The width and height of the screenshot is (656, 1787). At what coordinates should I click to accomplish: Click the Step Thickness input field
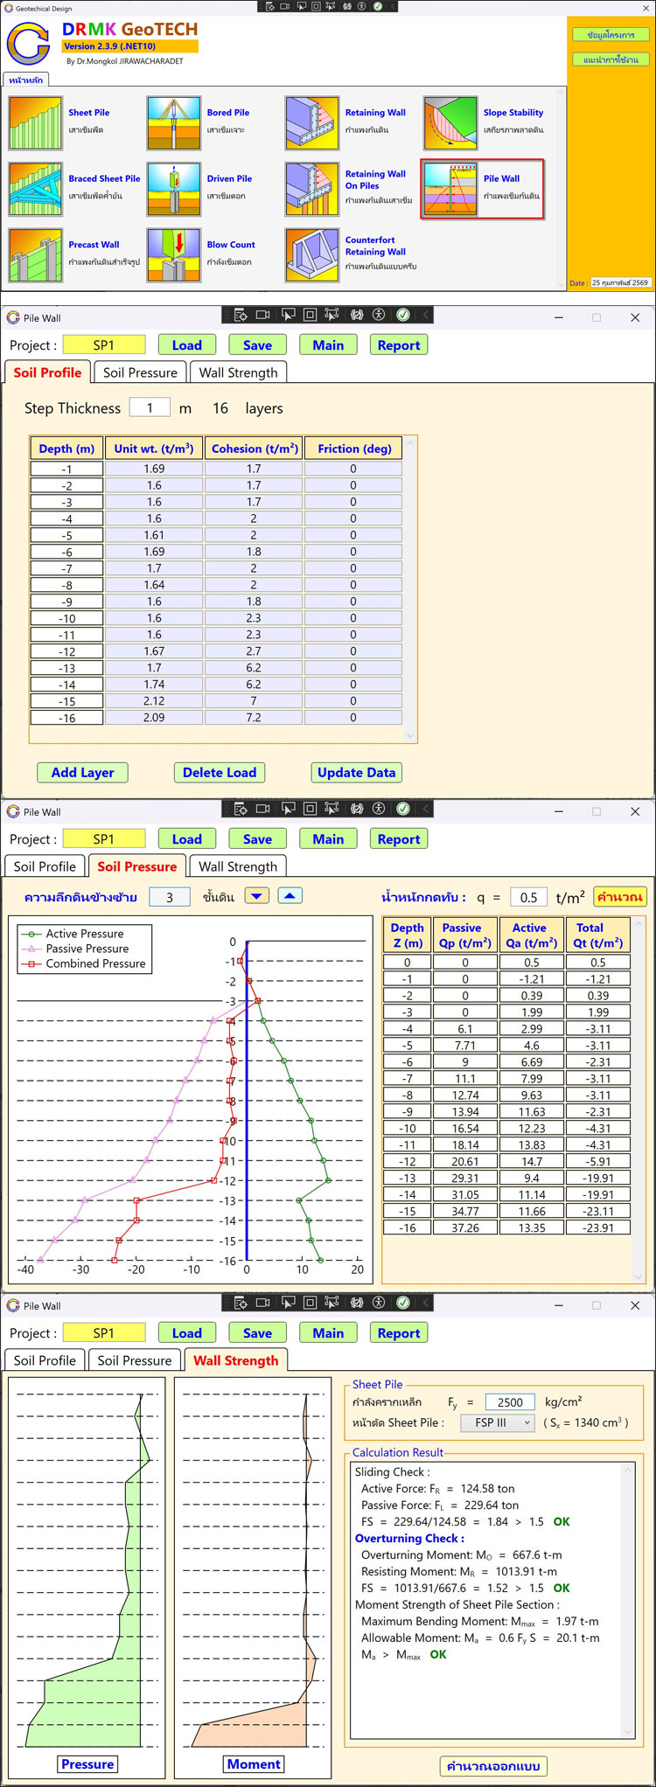click(x=150, y=407)
